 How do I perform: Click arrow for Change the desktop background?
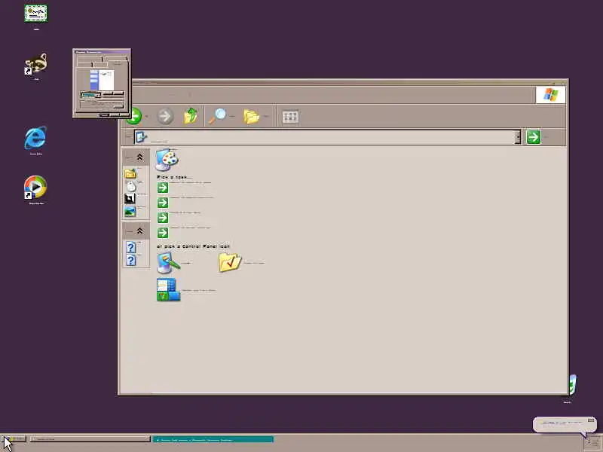[163, 203]
